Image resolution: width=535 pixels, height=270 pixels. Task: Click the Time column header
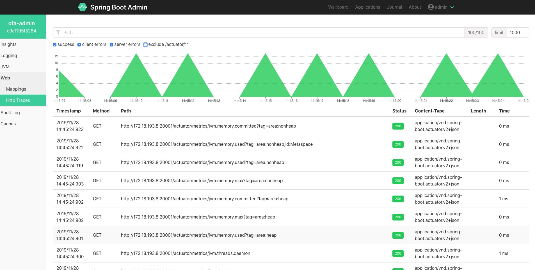click(504, 111)
